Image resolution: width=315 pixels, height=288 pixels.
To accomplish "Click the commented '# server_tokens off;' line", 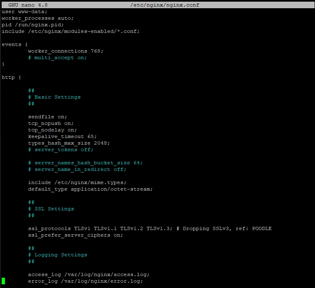I will tap(61, 150).
